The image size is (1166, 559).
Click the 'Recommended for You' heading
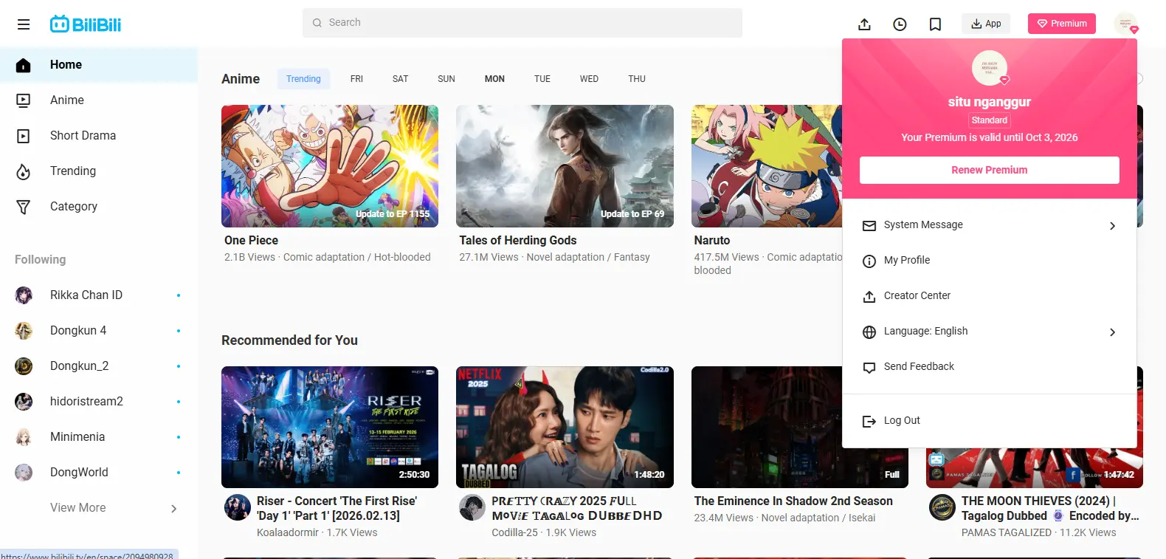(x=289, y=340)
